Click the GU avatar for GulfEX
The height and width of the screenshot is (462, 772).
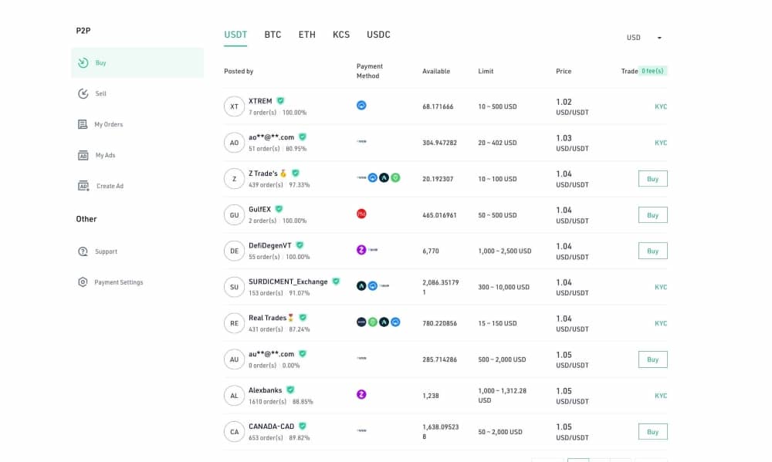pos(235,215)
